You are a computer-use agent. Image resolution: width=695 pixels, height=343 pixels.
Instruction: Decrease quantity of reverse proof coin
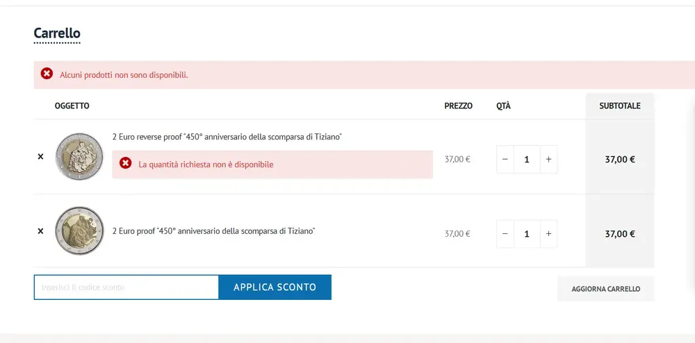pyautogui.click(x=505, y=159)
